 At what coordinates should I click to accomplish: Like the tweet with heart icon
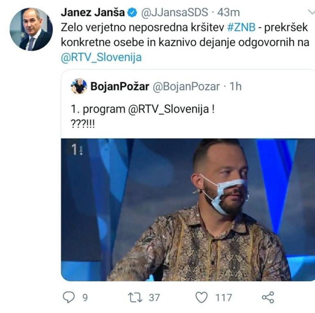[x=201, y=297]
